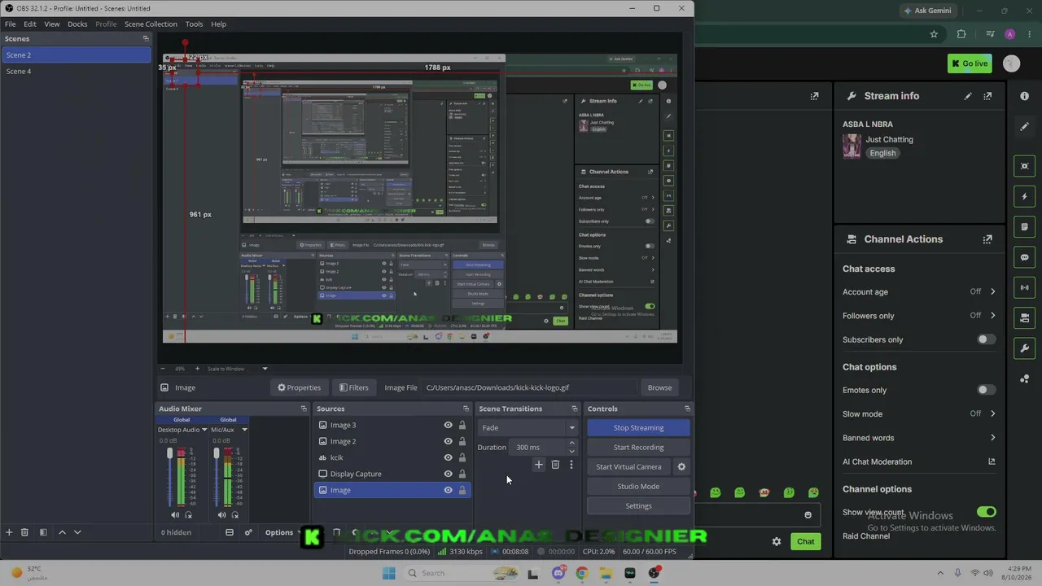Toggle lock on the Display Capture source
Image resolution: width=1042 pixels, height=586 pixels.
(x=462, y=474)
